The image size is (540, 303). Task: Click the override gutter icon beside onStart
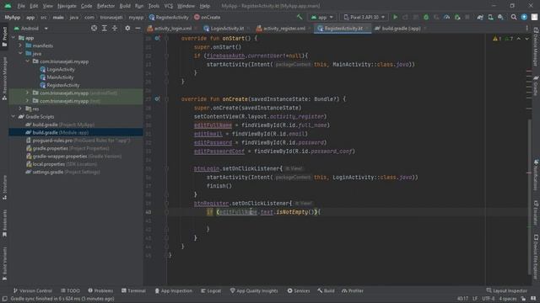tap(158, 38)
